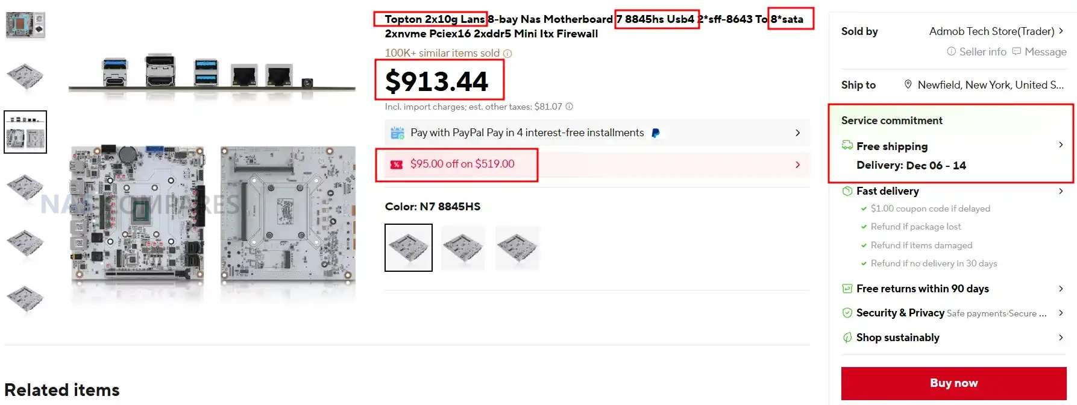
Task: Click the Shop sustainably leaf icon
Action: (847, 337)
